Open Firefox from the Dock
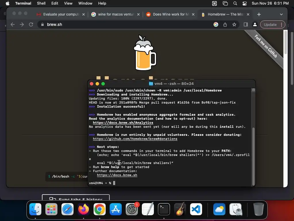Viewport: 294px width, 221px height. pyautogui.click(x=84, y=209)
